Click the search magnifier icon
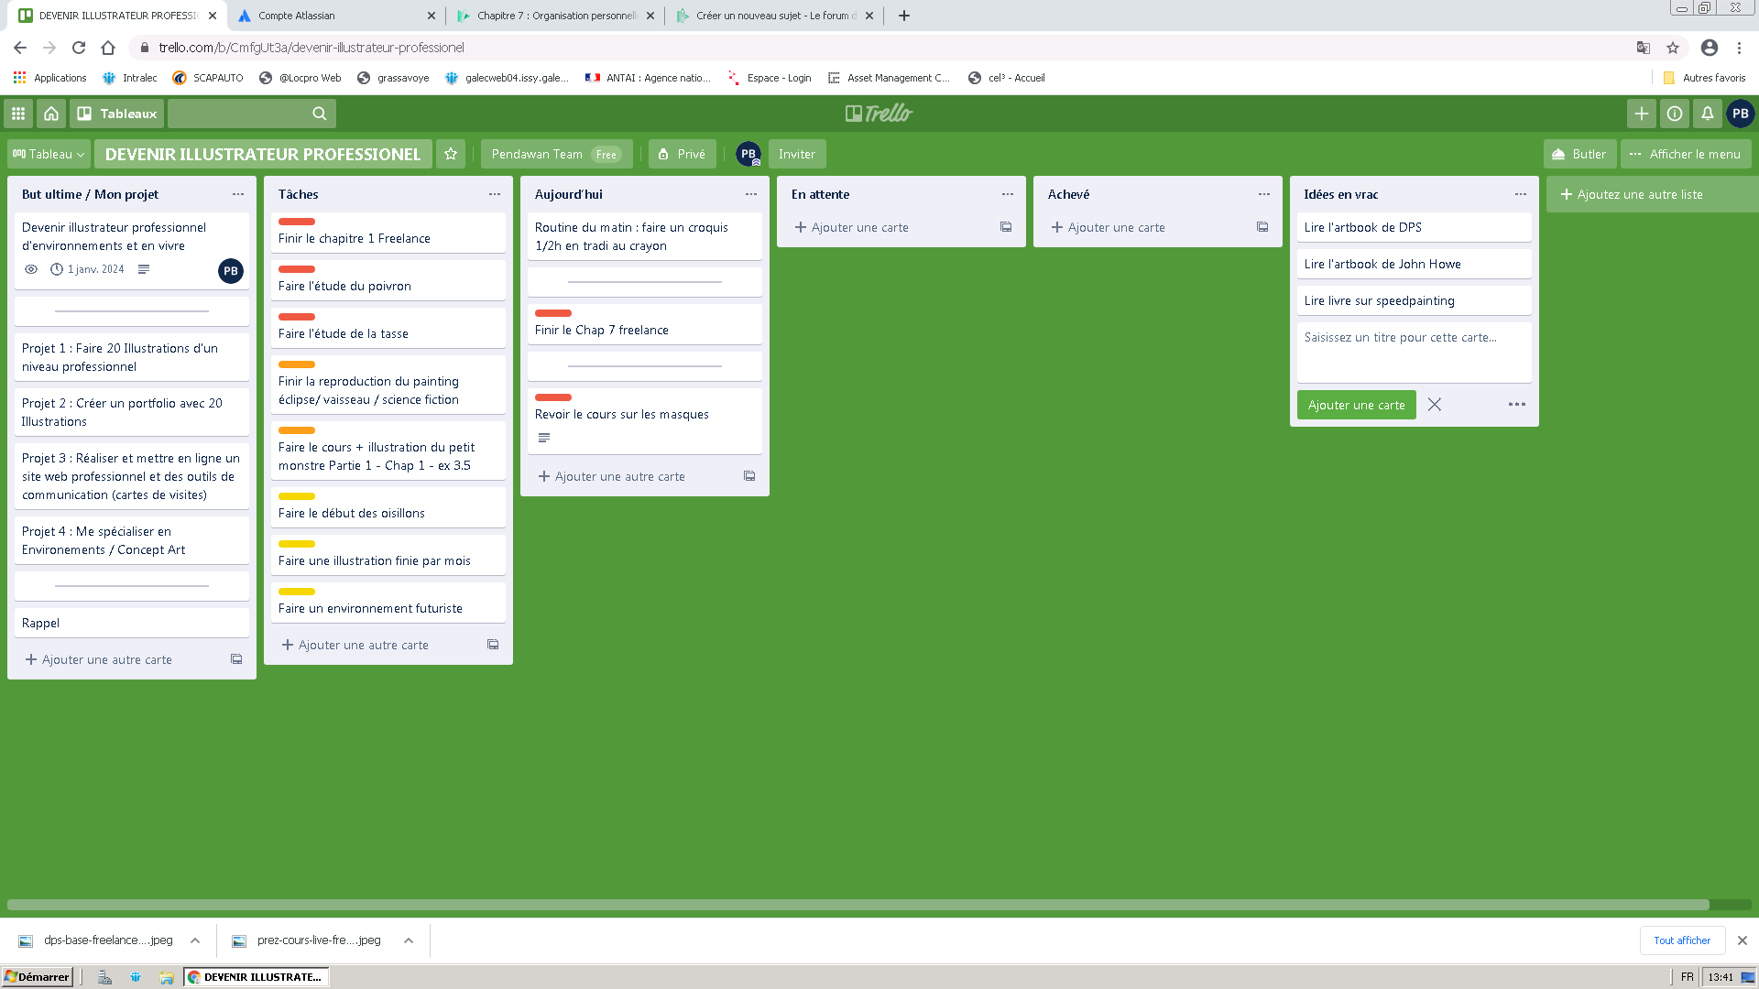1759x989 pixels. 319,114
